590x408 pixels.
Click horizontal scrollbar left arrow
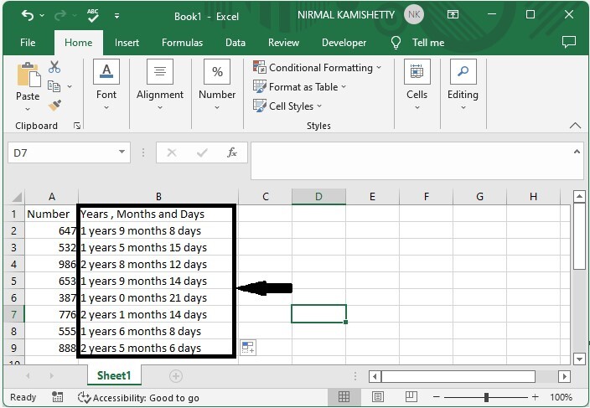click(x=375, y=376)
